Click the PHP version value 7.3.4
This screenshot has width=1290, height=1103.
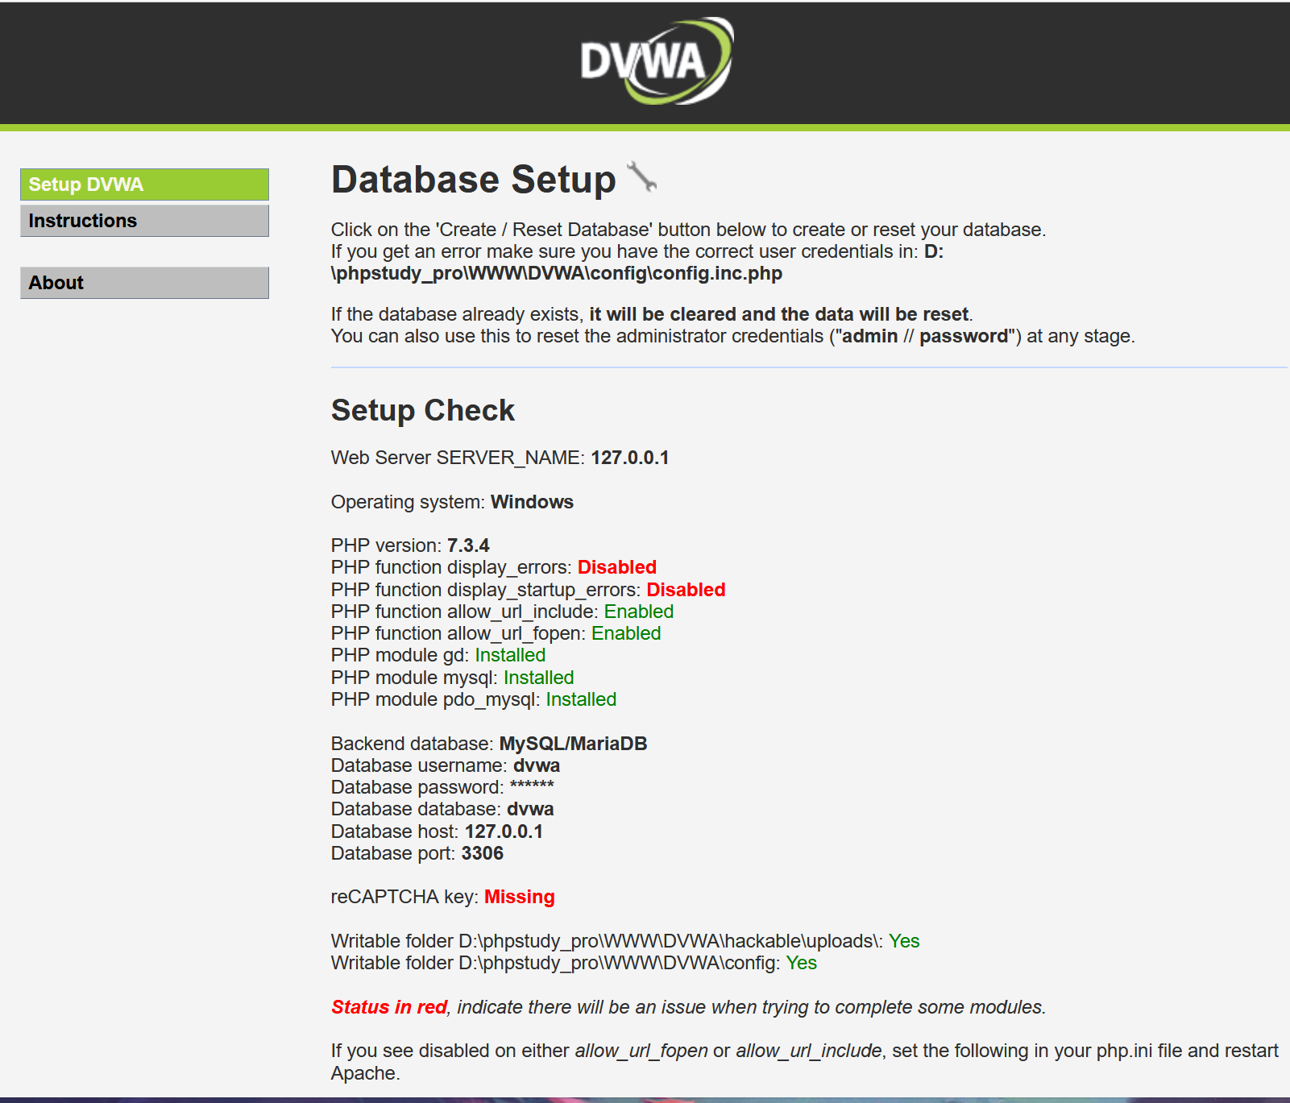pos(468,545)
